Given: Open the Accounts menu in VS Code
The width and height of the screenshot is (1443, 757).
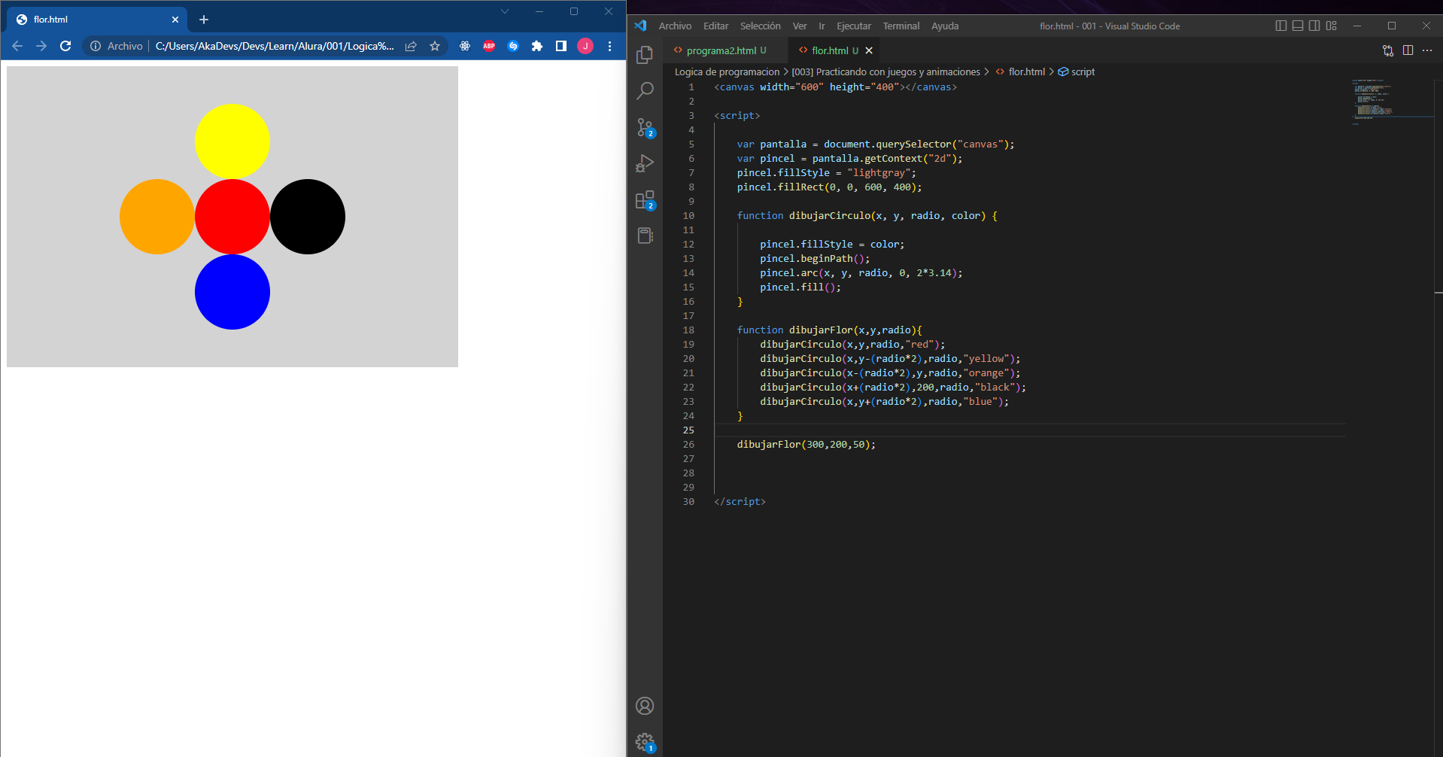Looking at the screenshot, I should coord(645,706).
